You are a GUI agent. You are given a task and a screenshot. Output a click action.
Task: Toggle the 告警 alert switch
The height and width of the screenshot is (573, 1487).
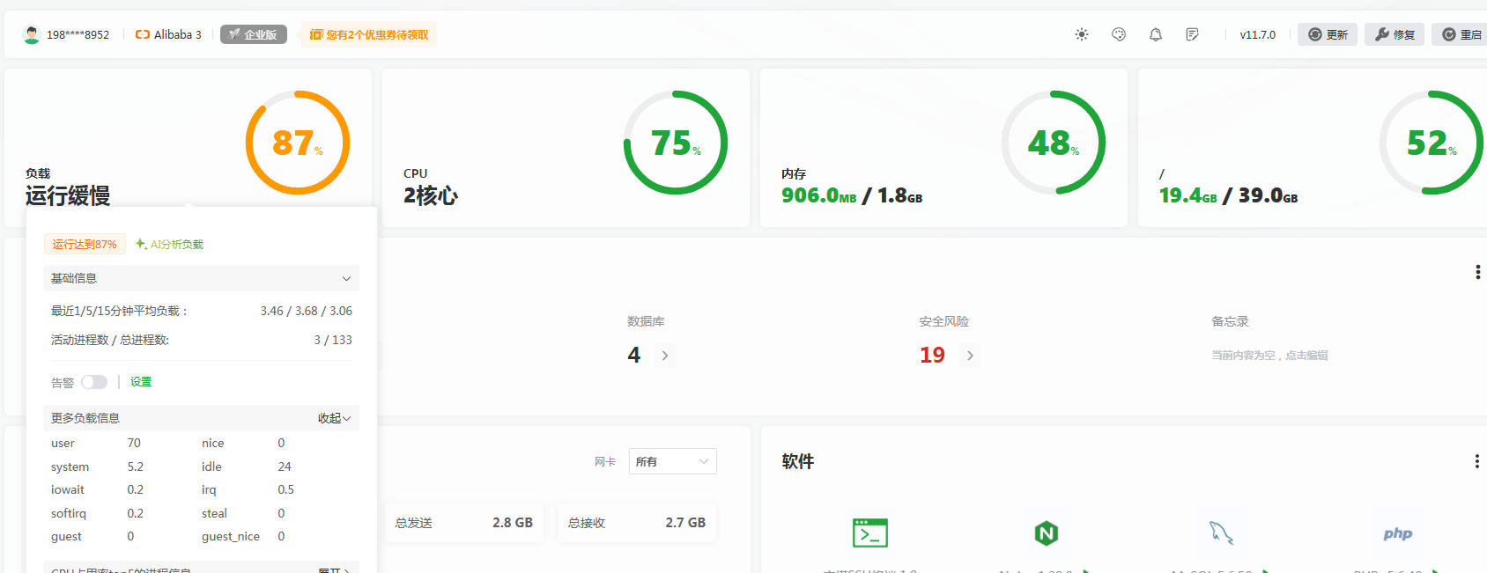pyautogui.click(x=94, y=382)
